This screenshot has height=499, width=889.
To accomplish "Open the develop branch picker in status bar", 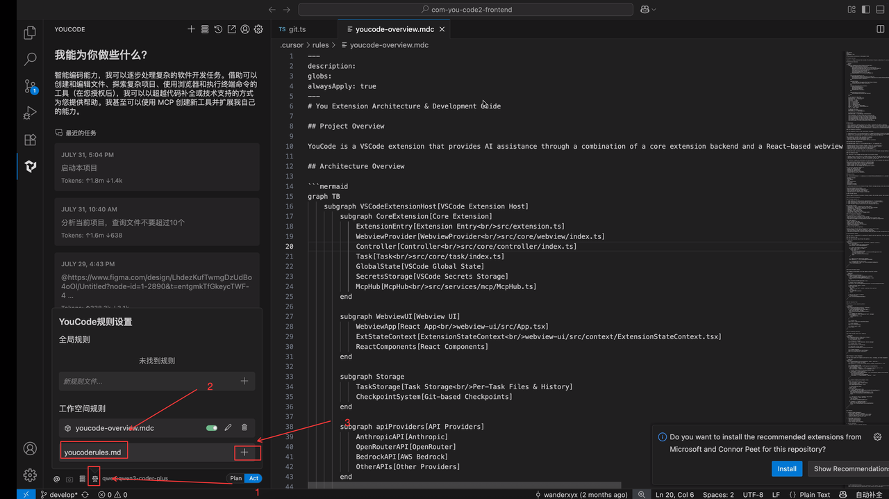I will coord(58,495).
